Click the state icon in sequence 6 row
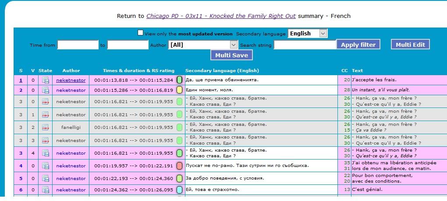The width and height of the screenshot is (447, 201). 45,190
